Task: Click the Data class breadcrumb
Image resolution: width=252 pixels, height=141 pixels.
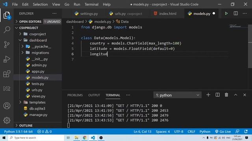Action: pyautogui.click(x=122, y=22)
